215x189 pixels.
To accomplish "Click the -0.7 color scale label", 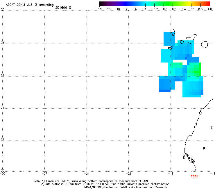I will click(155, 9).
